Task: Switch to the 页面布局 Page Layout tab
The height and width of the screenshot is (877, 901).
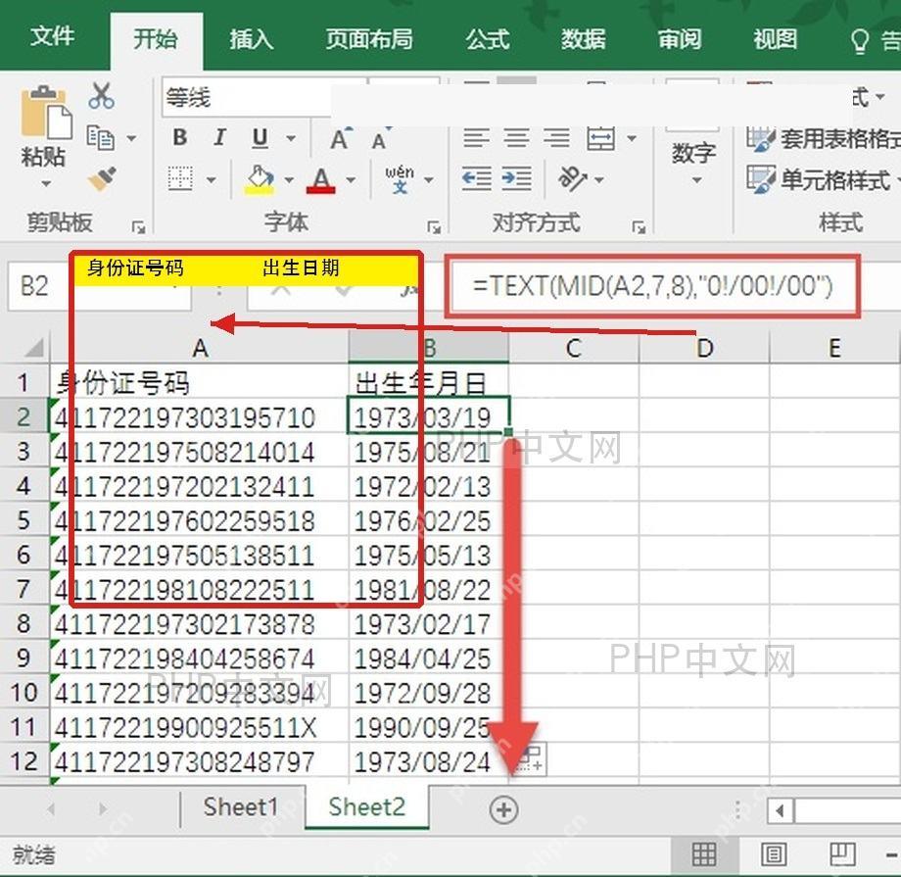Action: [369, 39]
